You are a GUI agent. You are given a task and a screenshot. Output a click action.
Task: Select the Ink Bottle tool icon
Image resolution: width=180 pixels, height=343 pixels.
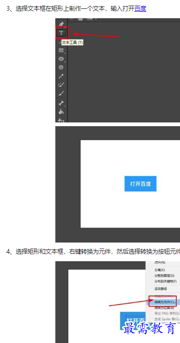pos(61,120)
